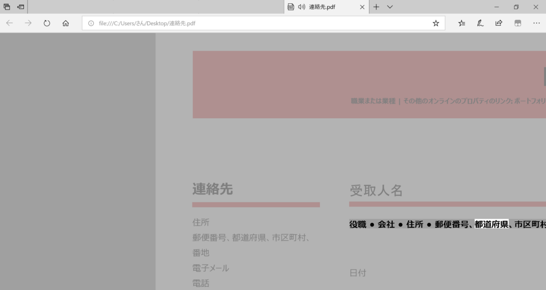The image size is (546, 290).
Task: Click the 受取人名 heading
Action: click(376, 190)
